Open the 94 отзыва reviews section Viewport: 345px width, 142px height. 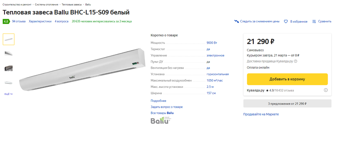19,21
